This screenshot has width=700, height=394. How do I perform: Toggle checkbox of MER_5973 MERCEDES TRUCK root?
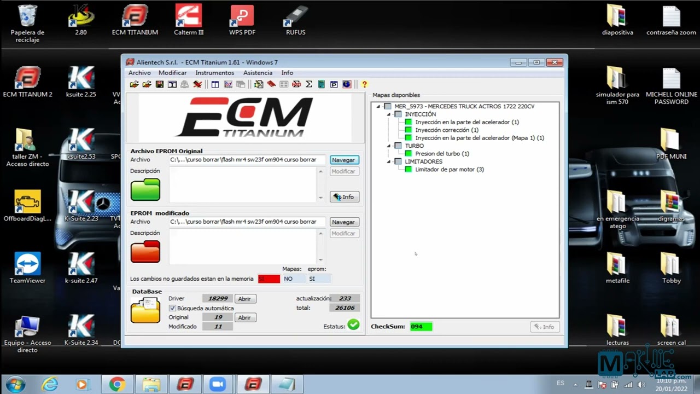(x=388, y=106)
